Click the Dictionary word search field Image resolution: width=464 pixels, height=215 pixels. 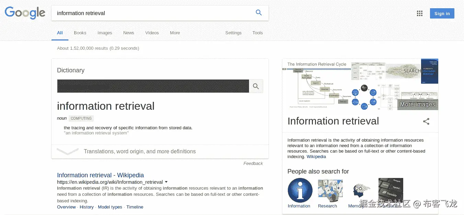coord(153,86)
